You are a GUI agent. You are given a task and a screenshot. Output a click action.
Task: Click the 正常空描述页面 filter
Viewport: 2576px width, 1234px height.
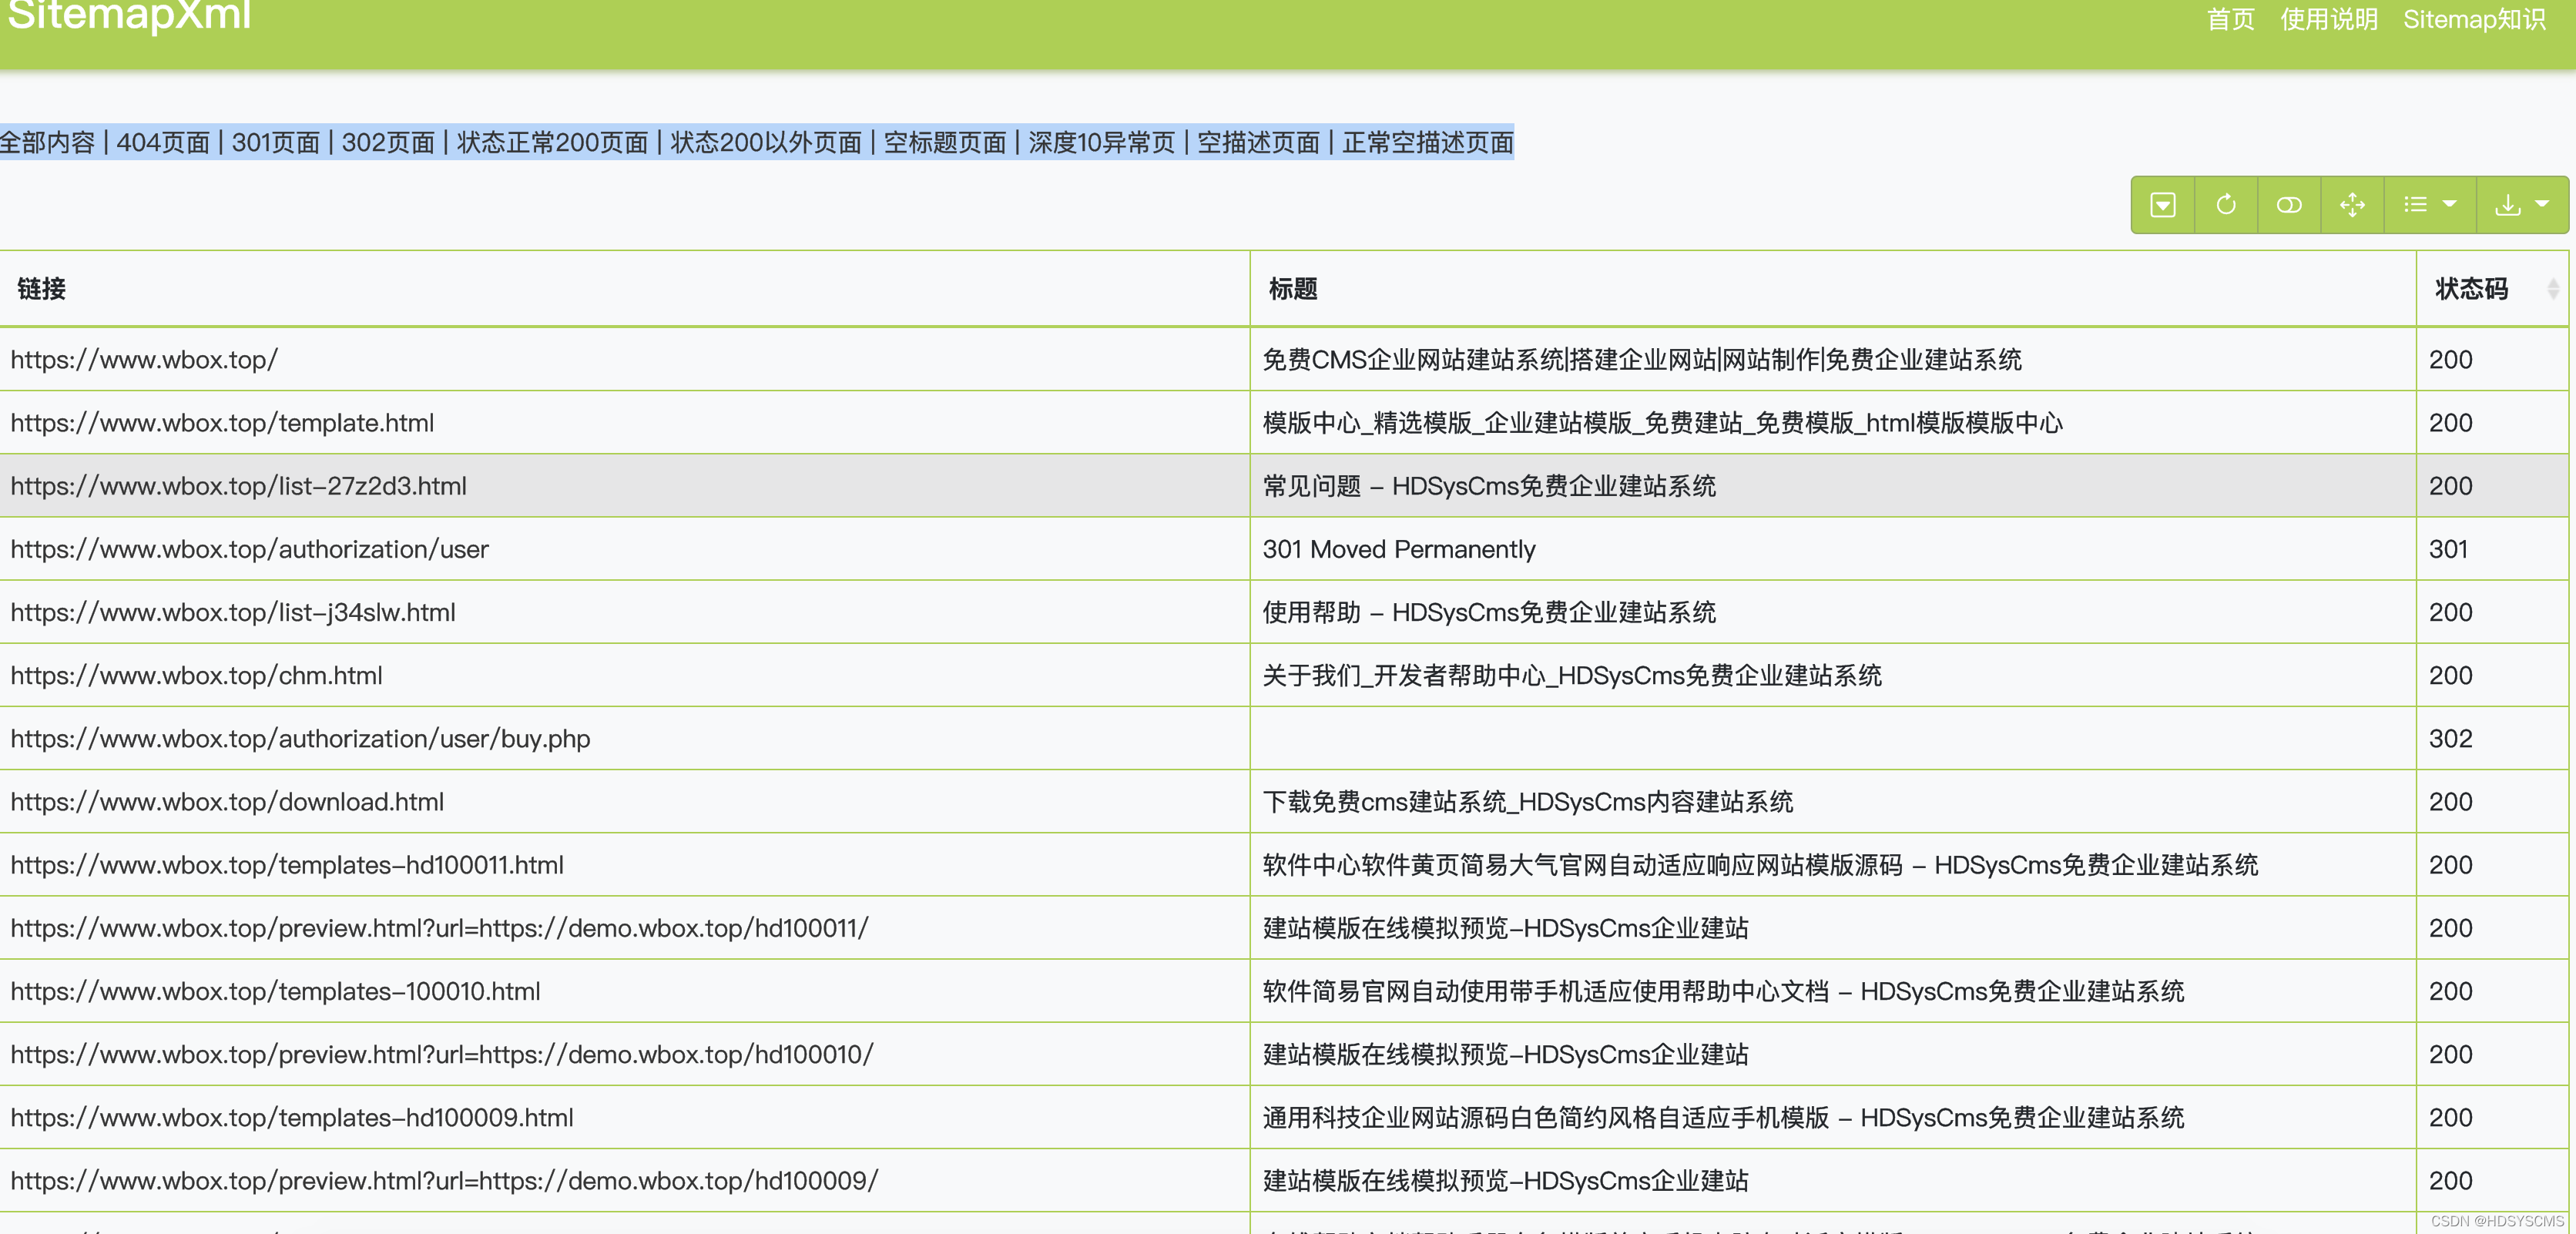(1427, 143)
